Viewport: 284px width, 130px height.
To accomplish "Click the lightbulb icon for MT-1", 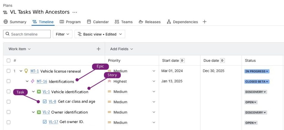I will click(x=26, y=71).
